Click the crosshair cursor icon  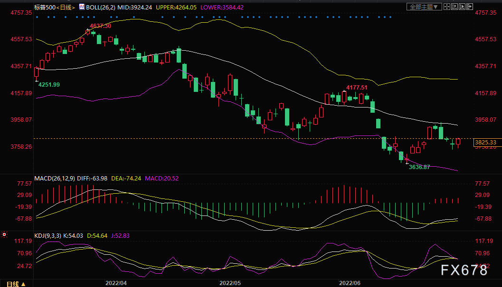447,7
